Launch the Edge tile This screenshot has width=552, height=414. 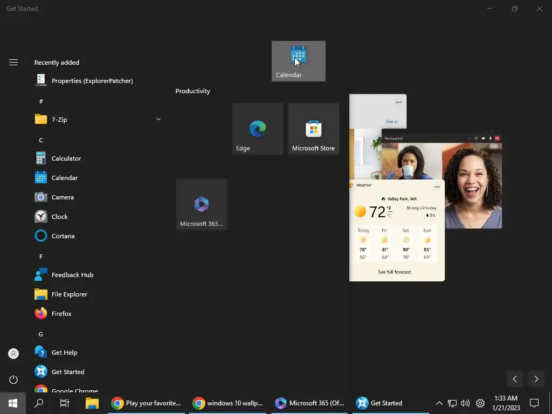coord(257,129)
